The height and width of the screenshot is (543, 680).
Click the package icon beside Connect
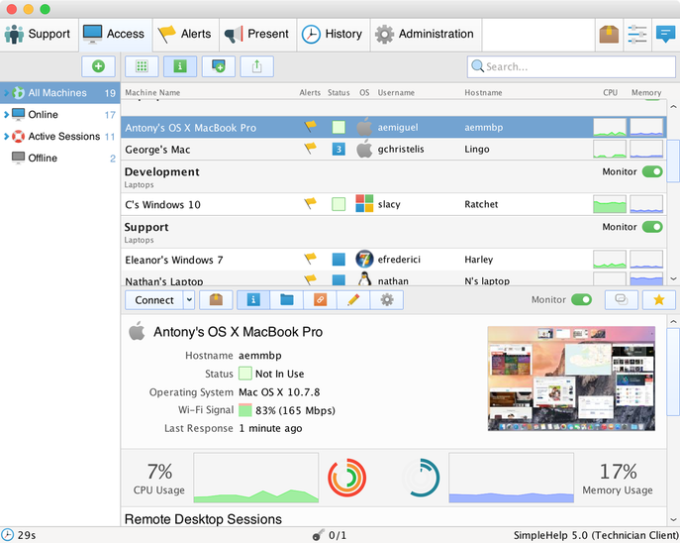tap(216, 300)
